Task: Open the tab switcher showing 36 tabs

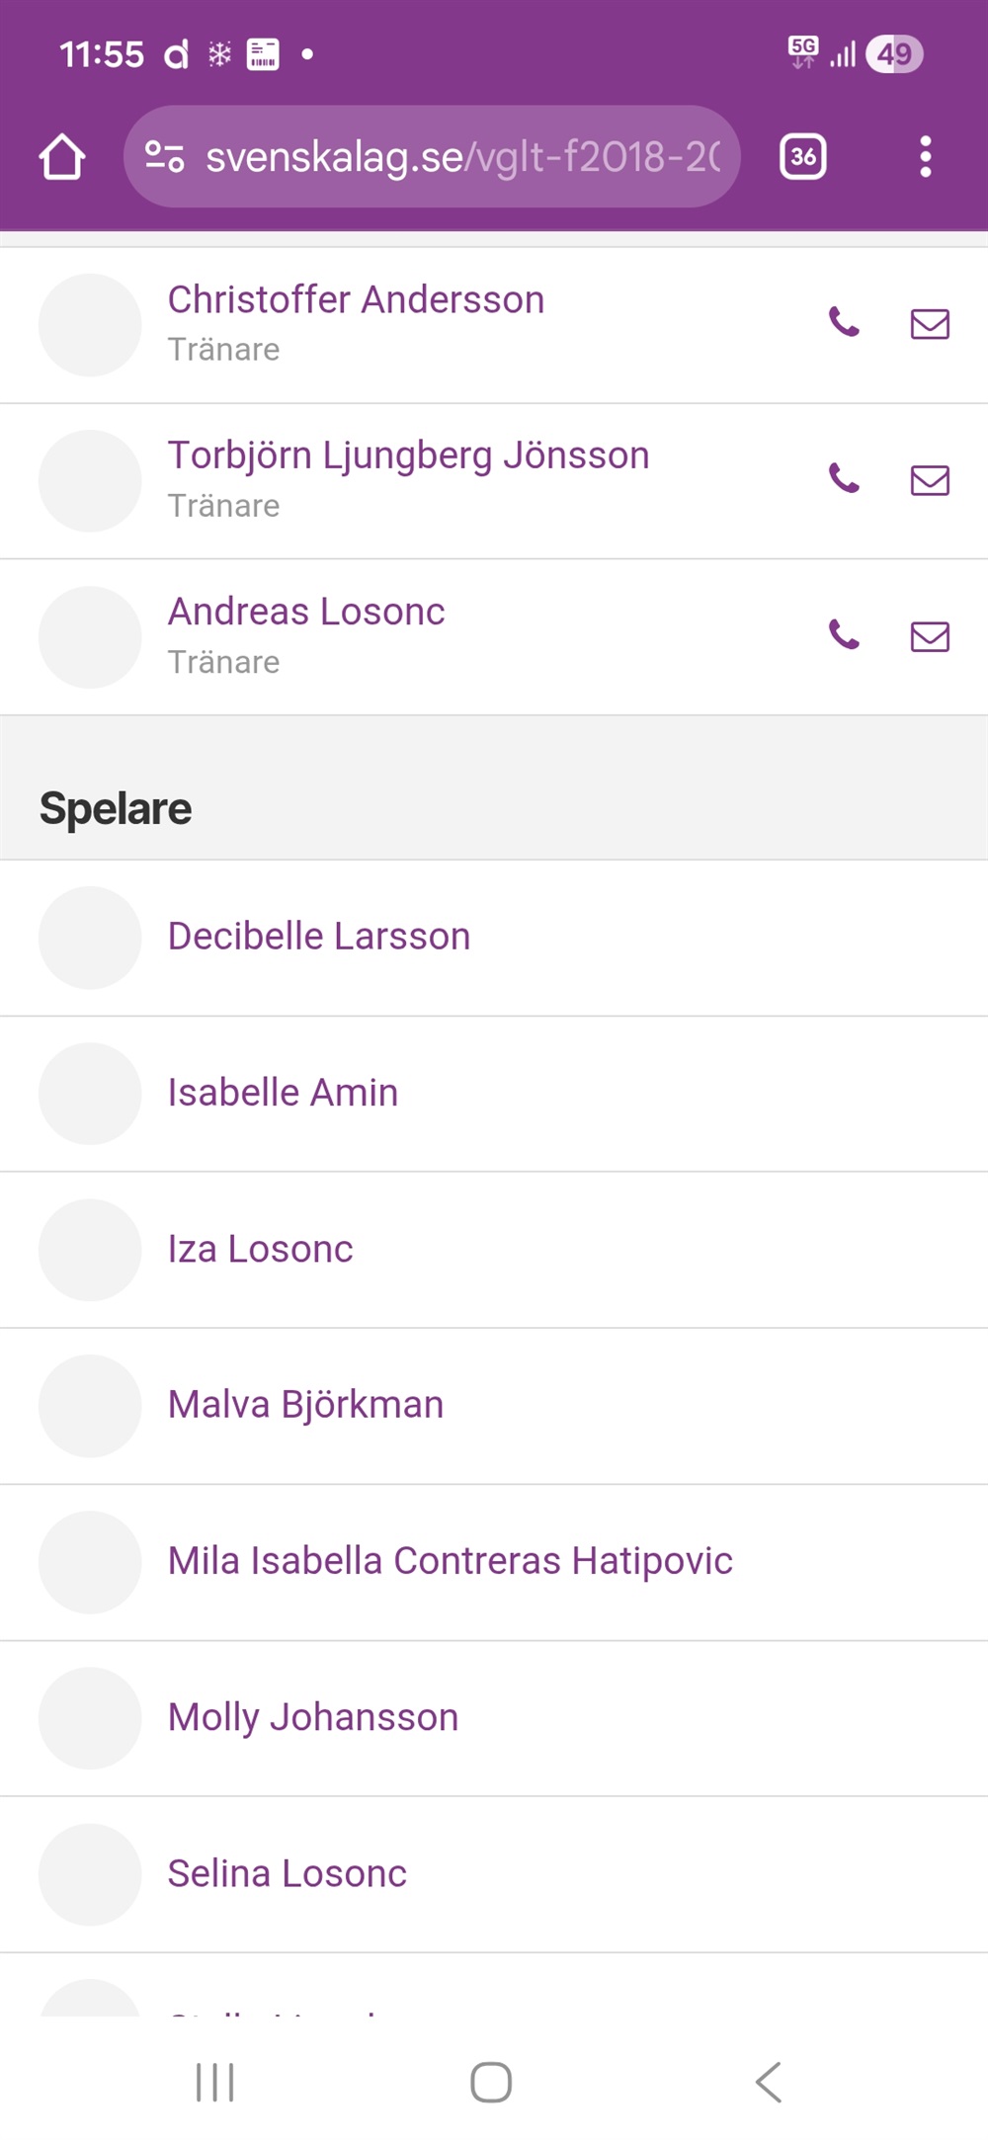Action: point(803,157)
